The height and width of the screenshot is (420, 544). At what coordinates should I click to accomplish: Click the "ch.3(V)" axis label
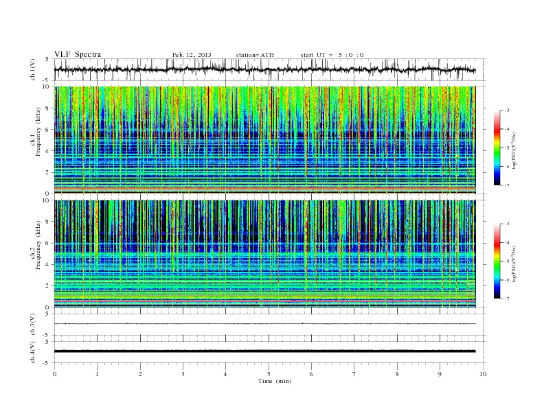point(32,325)
